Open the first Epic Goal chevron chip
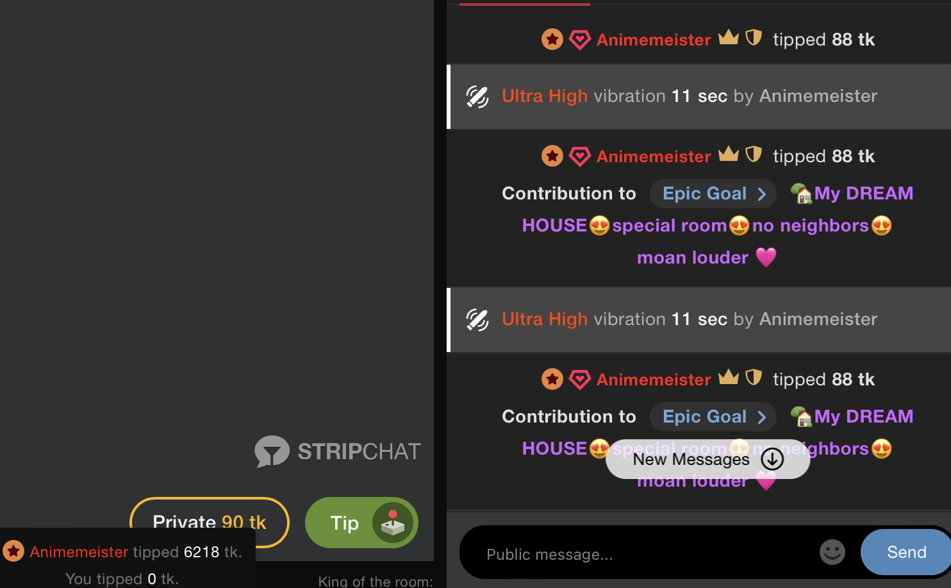Screen dimensions: 951x588 point(713,194)
